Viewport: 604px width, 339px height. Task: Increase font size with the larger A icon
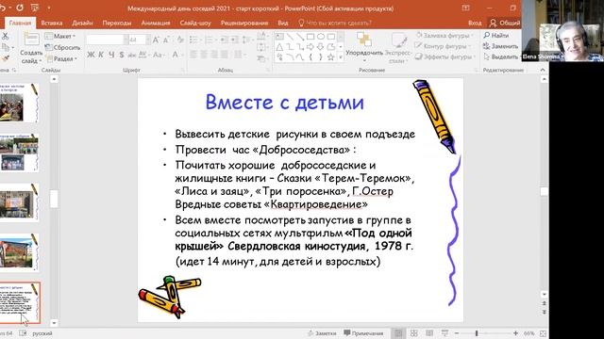tap(156, 40)
